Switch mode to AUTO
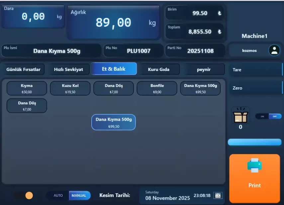The image size is (284, 205). 58,195
